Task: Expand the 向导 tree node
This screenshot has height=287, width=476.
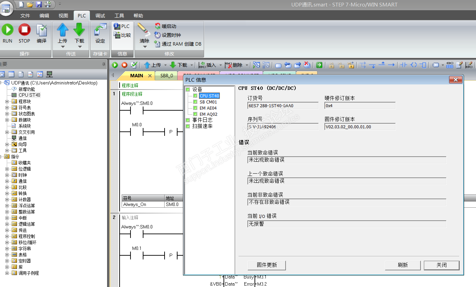Action: click(x=7, y=144)
